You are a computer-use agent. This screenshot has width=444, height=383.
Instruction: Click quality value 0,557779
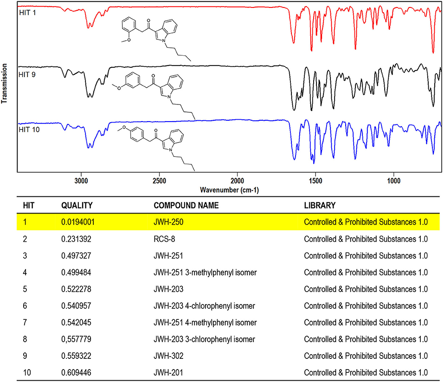click(76, 339)
